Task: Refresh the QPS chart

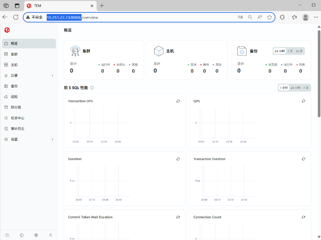Action: coord(304,101)
